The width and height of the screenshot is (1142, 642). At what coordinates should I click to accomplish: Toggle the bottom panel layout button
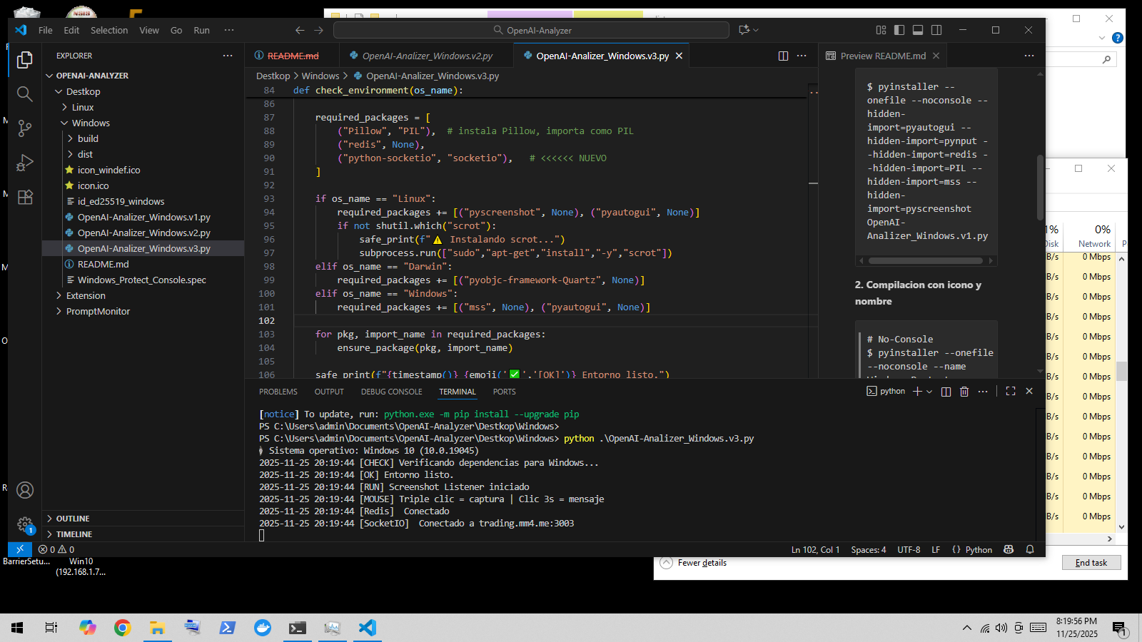(918, 30)
